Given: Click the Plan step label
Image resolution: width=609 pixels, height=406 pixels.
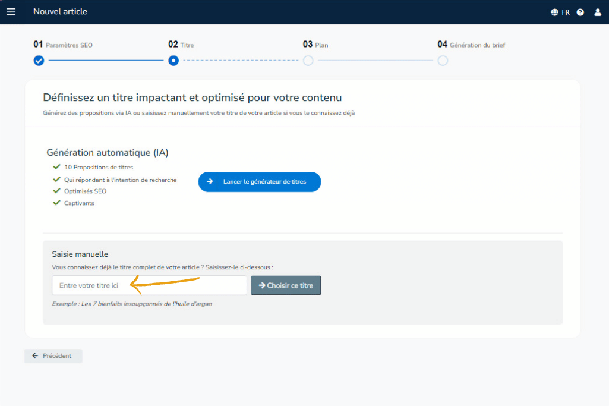Looking at the screenshot, I should pyautogui.click(x=321, y=45).
